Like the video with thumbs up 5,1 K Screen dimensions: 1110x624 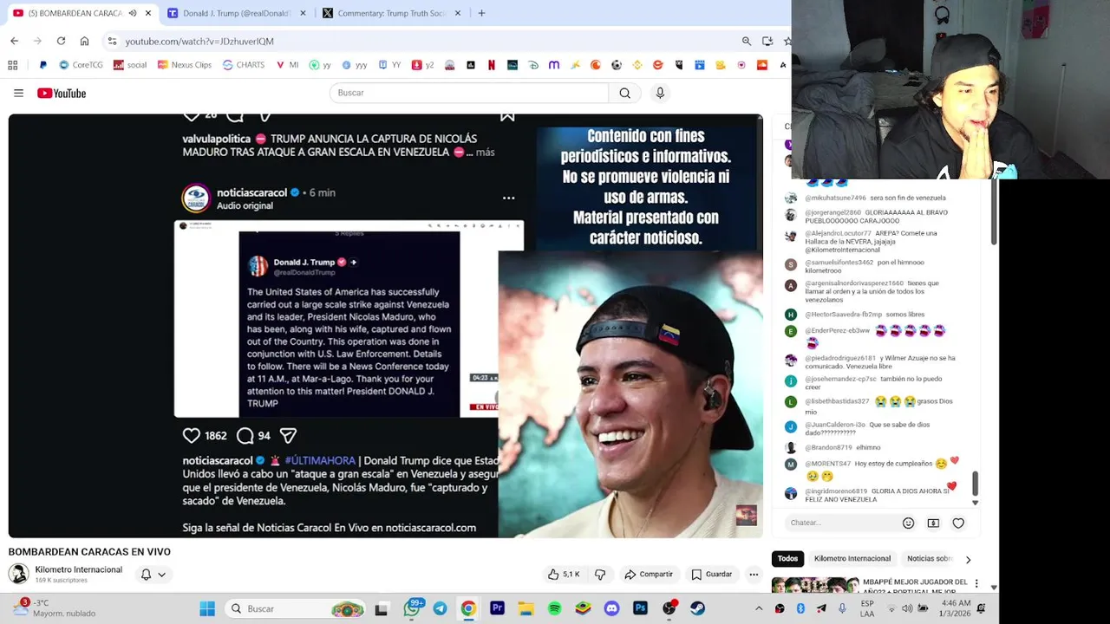click(x=563, y=574)
